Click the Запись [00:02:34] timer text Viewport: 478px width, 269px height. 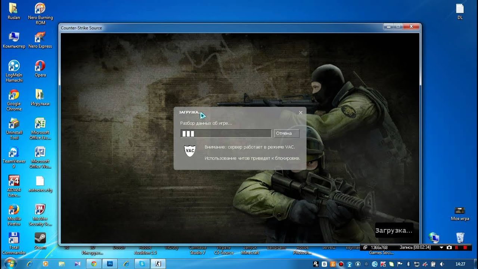415,247
